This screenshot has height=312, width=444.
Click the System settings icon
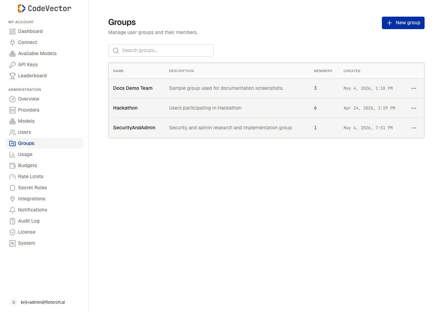12,243
